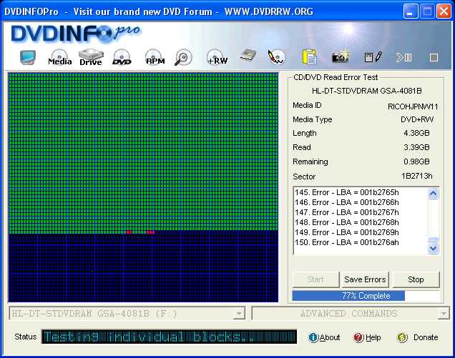Click the error list scrollbar thumb
Image resolution: width=455 pixels, height=358 pixels.
[x=434, y=240]
